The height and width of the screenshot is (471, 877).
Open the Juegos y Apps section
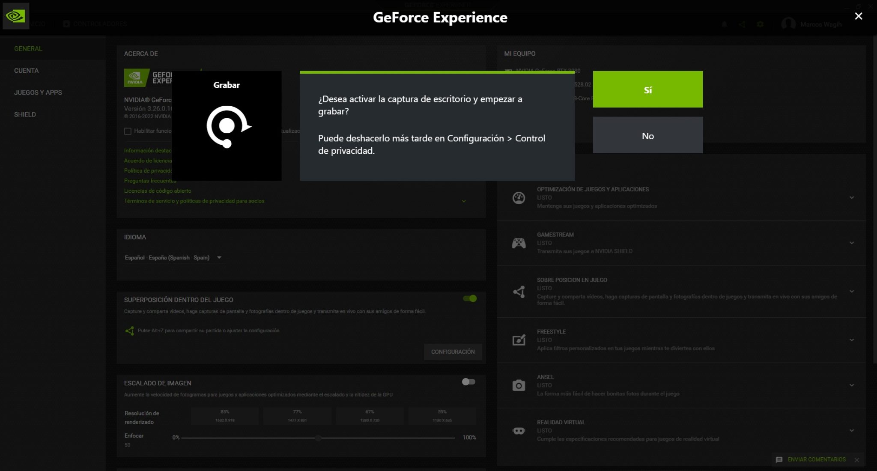click(x=38, y=92)
